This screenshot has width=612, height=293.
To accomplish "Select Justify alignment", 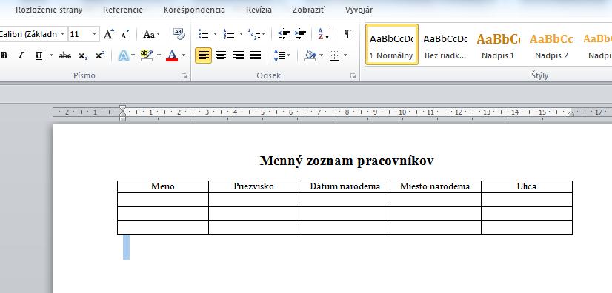I will pos(256,55).
